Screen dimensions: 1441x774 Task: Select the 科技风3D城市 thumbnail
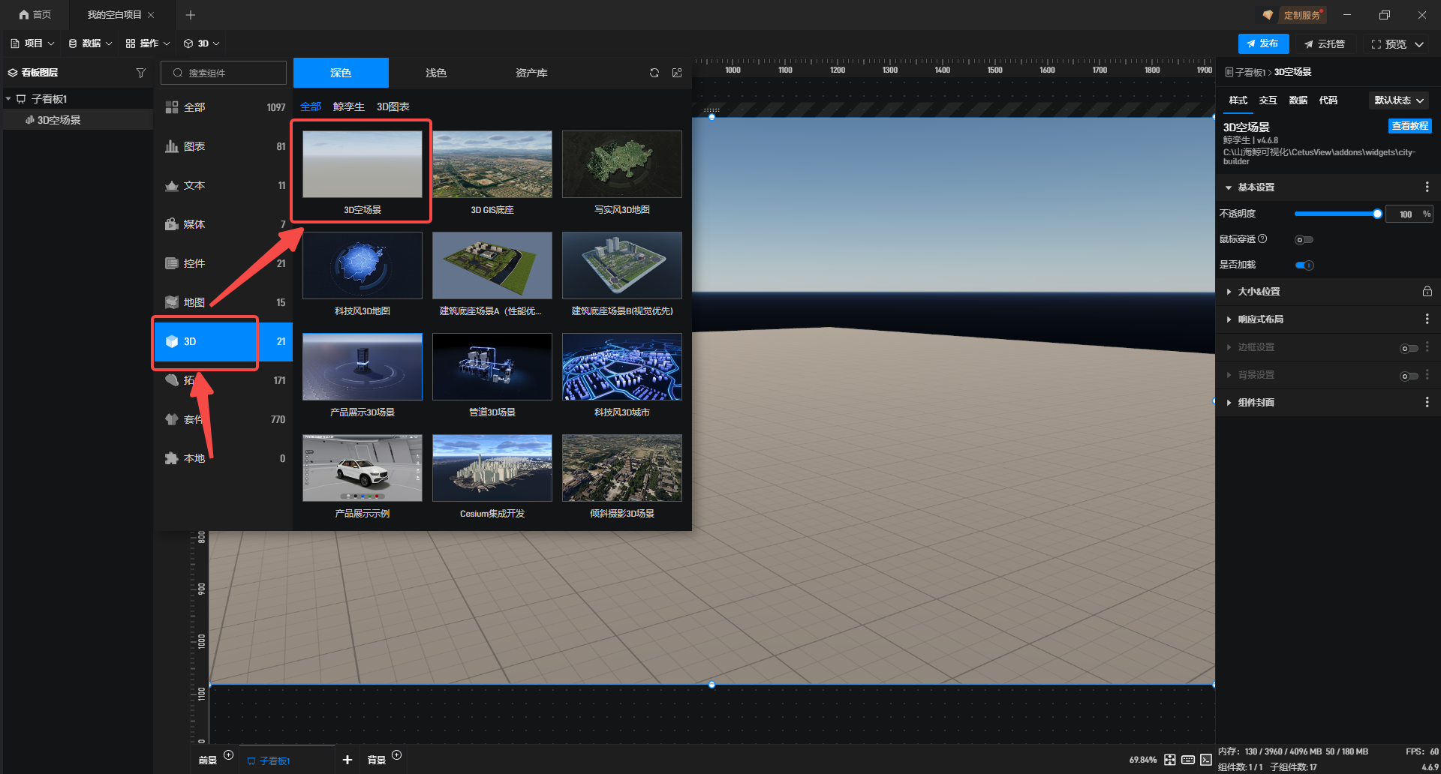coord(621,367)
